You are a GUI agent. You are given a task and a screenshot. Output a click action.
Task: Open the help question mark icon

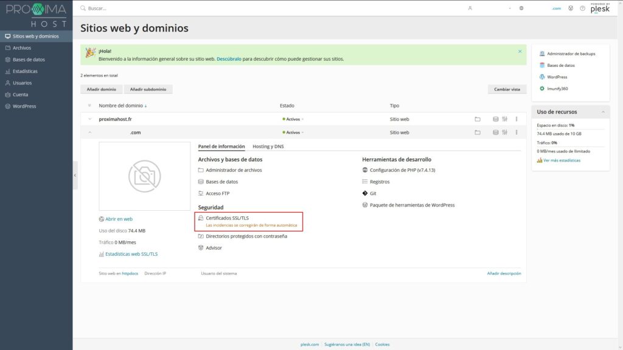point(582,8)
